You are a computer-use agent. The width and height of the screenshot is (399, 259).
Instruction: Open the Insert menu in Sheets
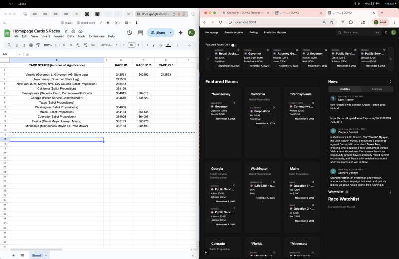pos(46,36)
